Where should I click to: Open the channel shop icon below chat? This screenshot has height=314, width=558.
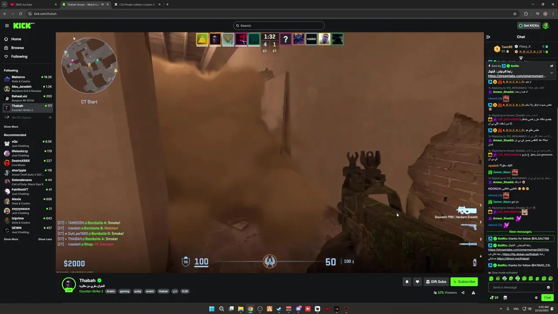(505, 298)
